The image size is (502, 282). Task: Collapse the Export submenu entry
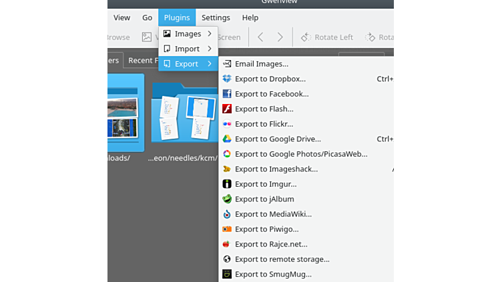(188, 64)
